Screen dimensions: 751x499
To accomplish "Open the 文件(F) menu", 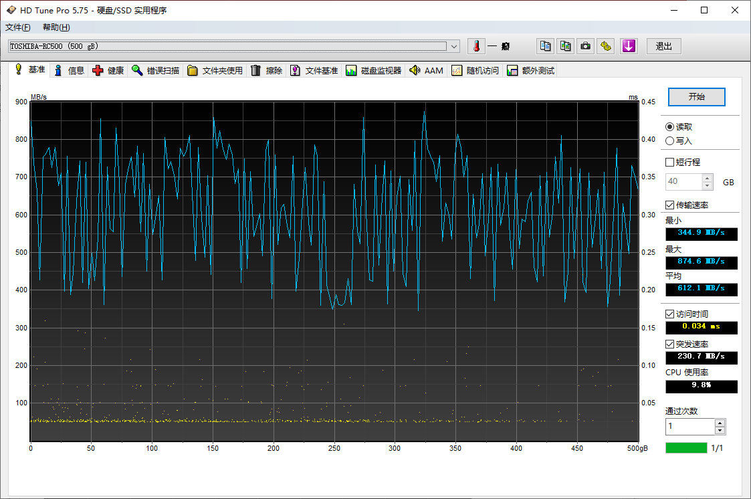I will (x=17, y=27).
